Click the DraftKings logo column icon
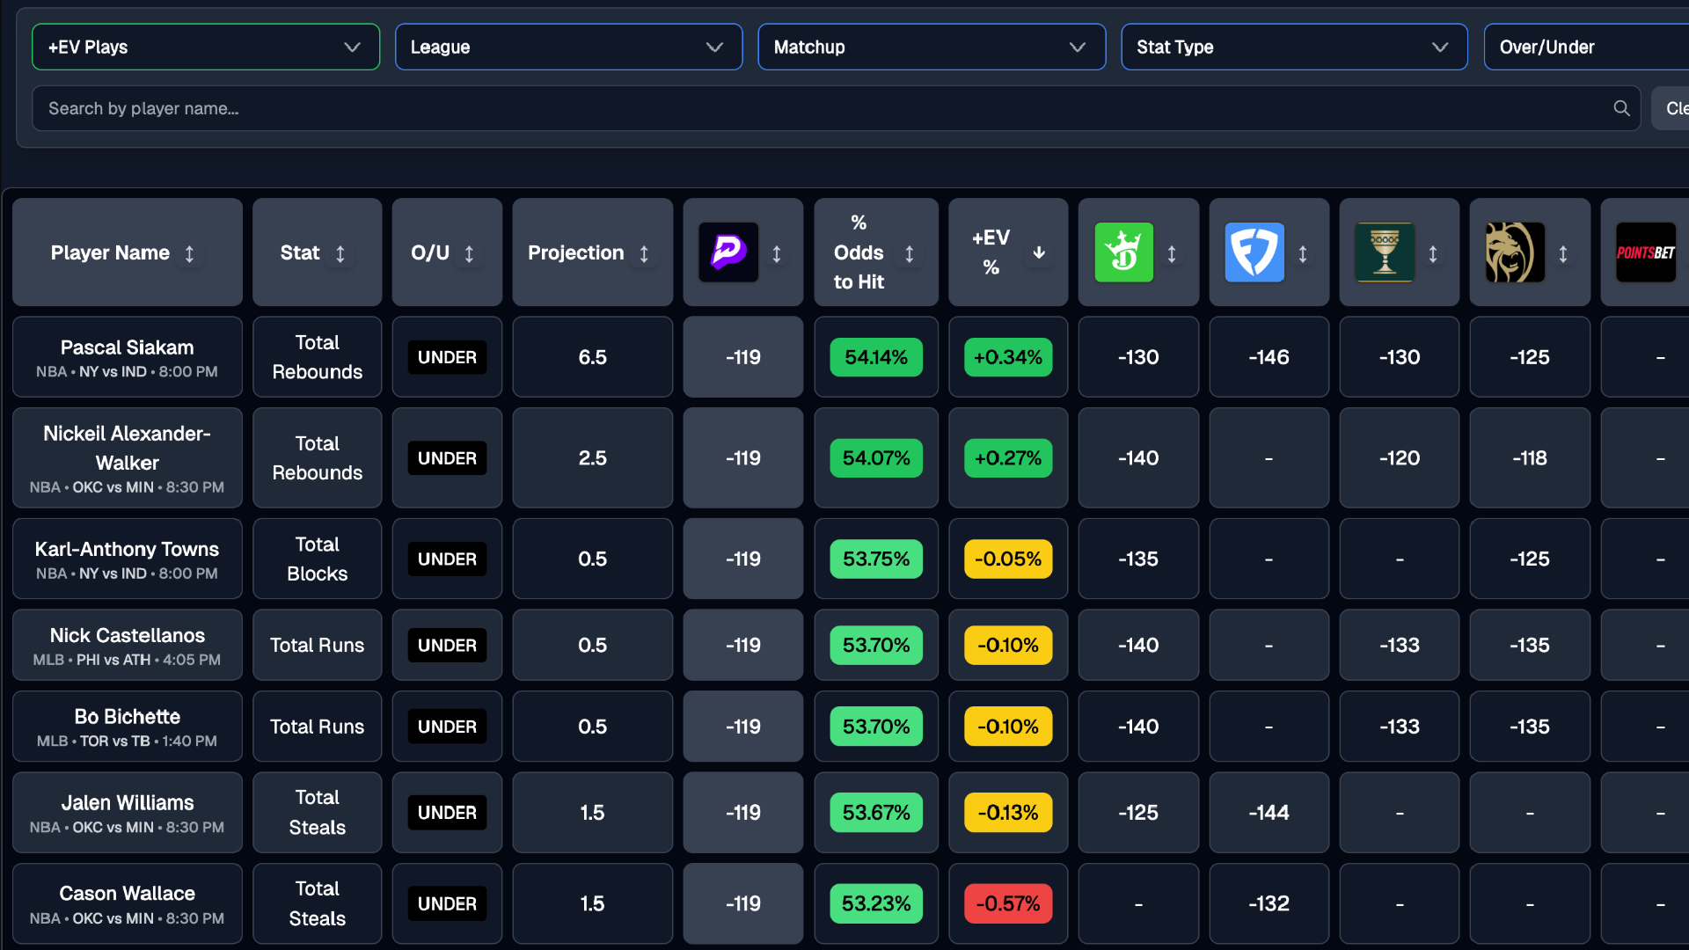Screen dimensions: 1689x950 pos(1123,252)
